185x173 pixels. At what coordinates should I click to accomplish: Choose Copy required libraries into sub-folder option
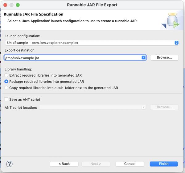point(6,88)
